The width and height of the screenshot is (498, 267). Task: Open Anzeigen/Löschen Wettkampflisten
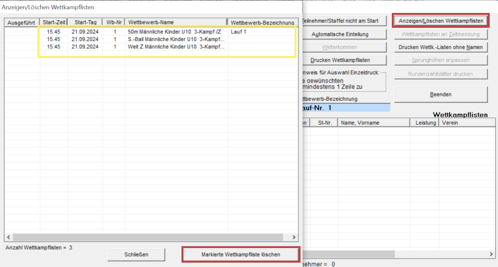pos(441,21)
